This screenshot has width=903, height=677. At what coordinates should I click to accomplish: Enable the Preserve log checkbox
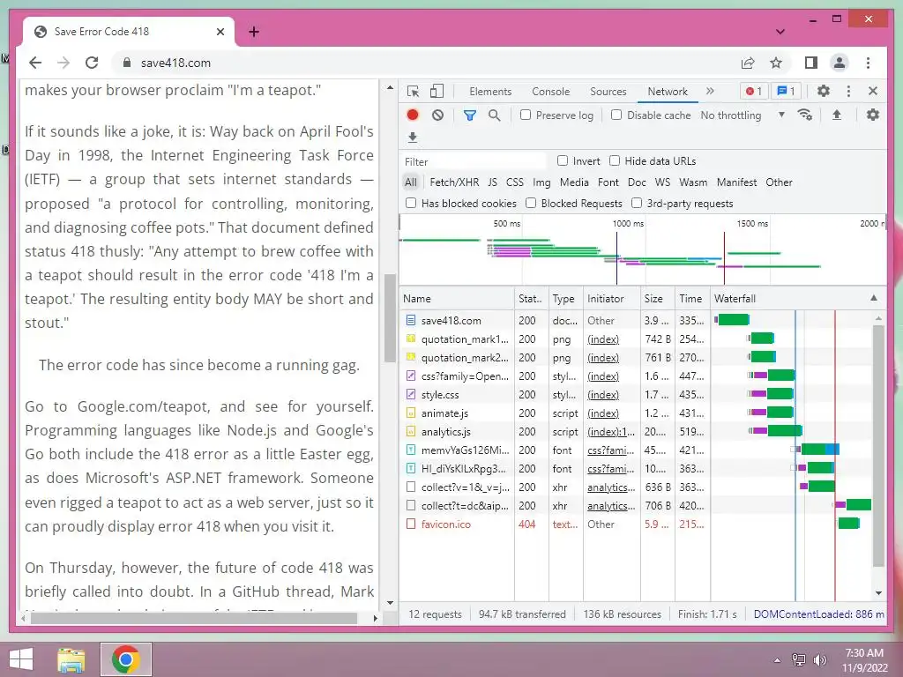pyautogui.click(x=526, y=115)
